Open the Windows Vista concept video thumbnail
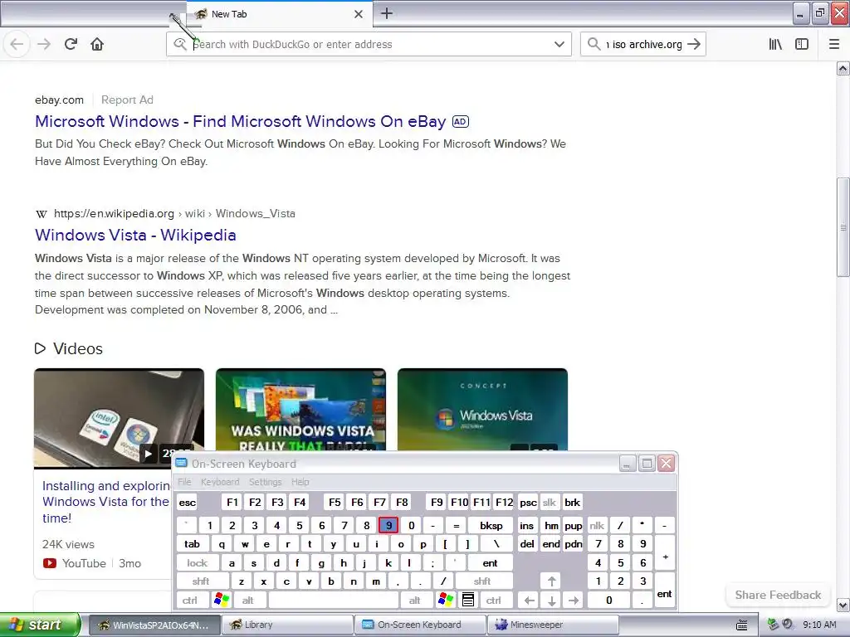The width and height of the screenshot is (850, 637). pyautogui.click(x=482, y=410)
